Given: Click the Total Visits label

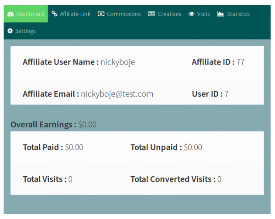Looking at the screenshot, I should pos(45,179).
